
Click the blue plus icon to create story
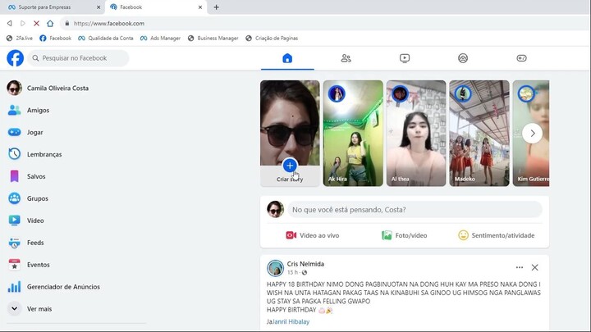pos(290,166)
